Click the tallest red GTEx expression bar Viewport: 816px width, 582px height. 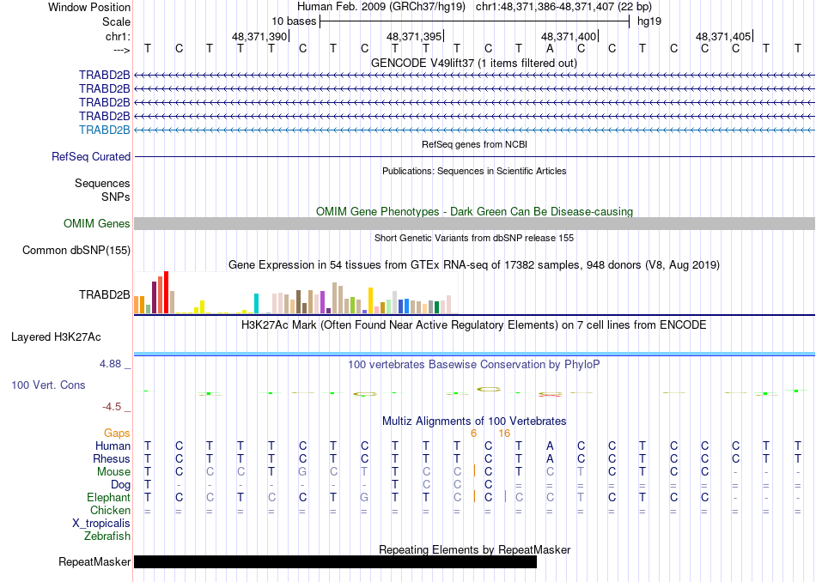[166, 293]
